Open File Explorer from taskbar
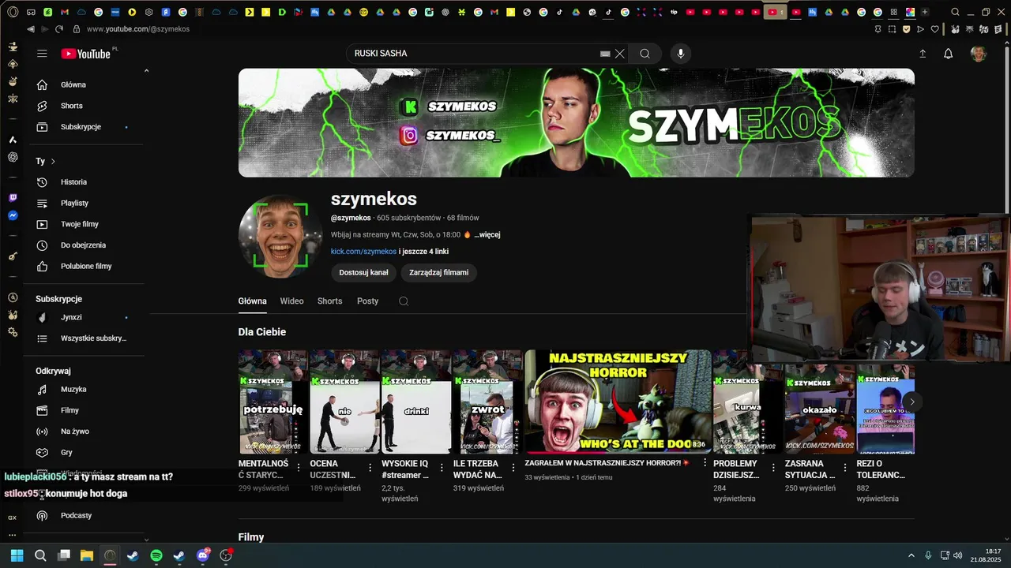 point(87,555)
